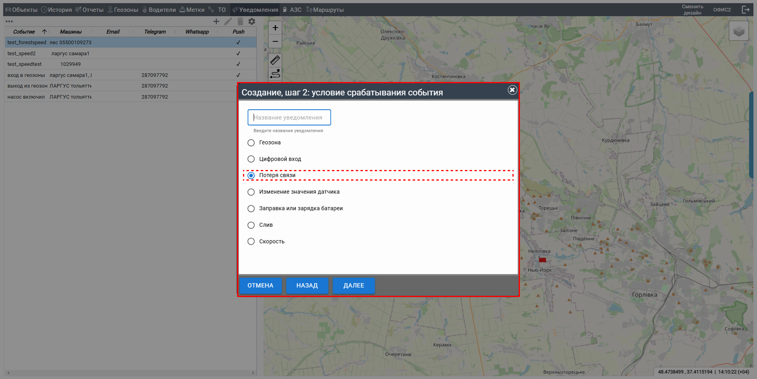Click the ОТМЕНА button
Screen dimensions: 757x379
coord(260,286)
